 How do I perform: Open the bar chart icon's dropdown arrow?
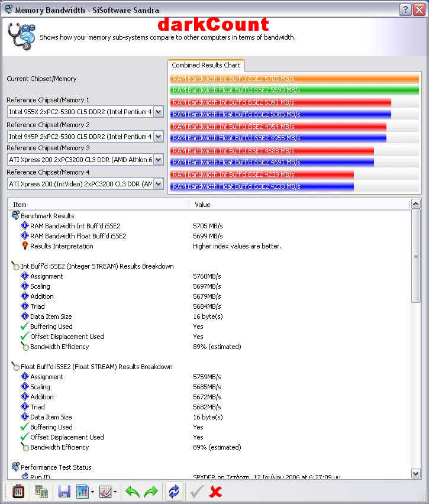(93, 492)
